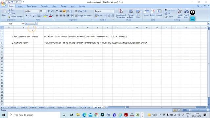Toggle middle vertical alignment
Screen dimensions: 210x118
pos(61,11)
